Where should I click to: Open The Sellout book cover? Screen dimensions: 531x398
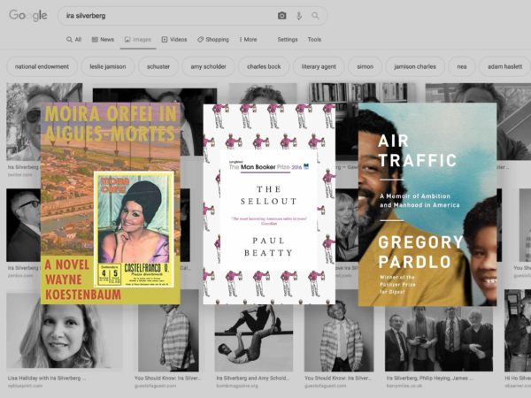point(269,204)
